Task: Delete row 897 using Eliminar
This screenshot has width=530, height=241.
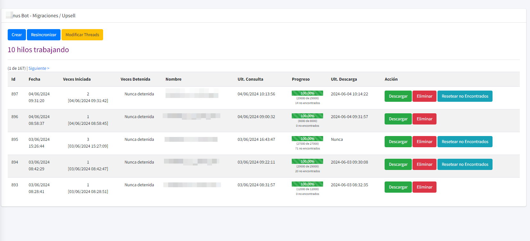Action: point(424,96)
